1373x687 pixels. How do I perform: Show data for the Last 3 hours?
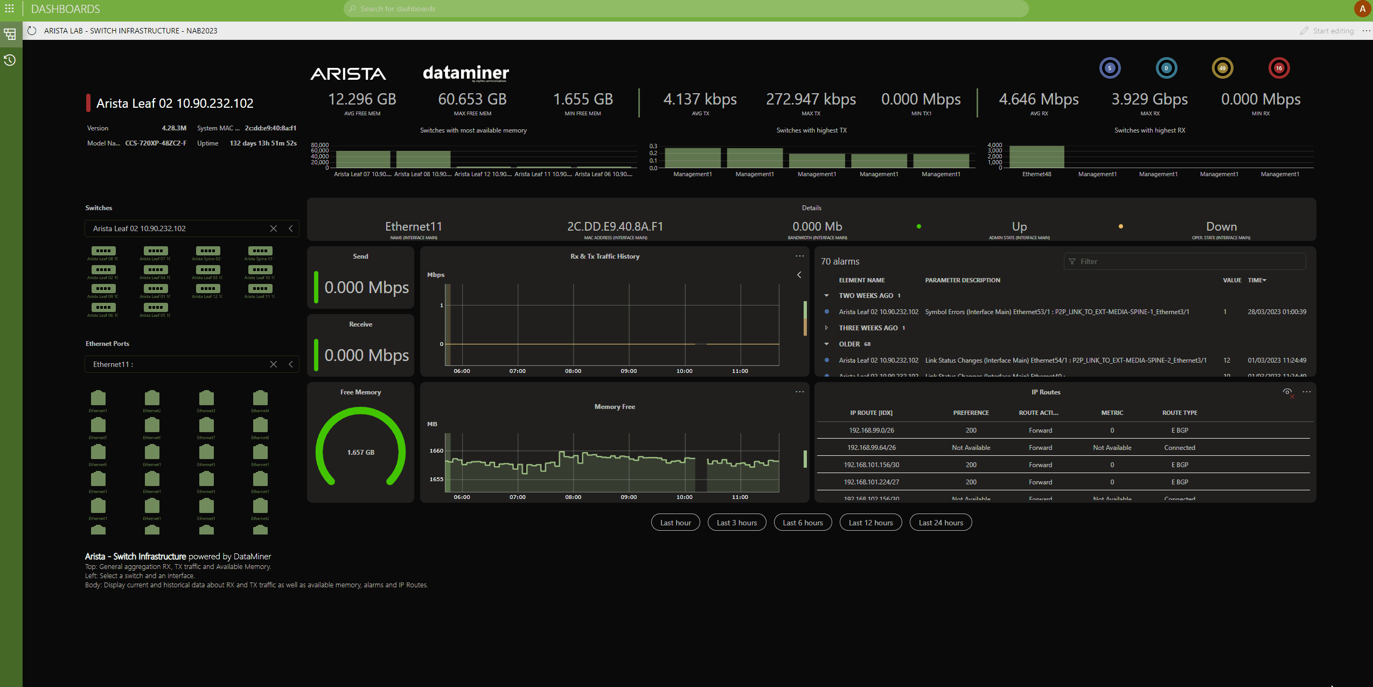[737, 523]
